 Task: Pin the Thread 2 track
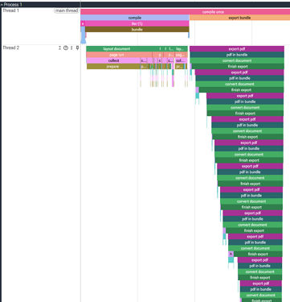point(77,48)
